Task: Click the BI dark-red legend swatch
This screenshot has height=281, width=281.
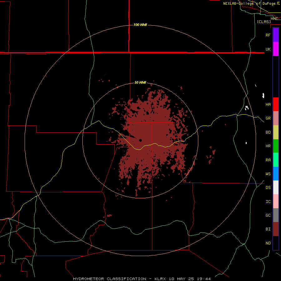Action: (x=276, y=229)
